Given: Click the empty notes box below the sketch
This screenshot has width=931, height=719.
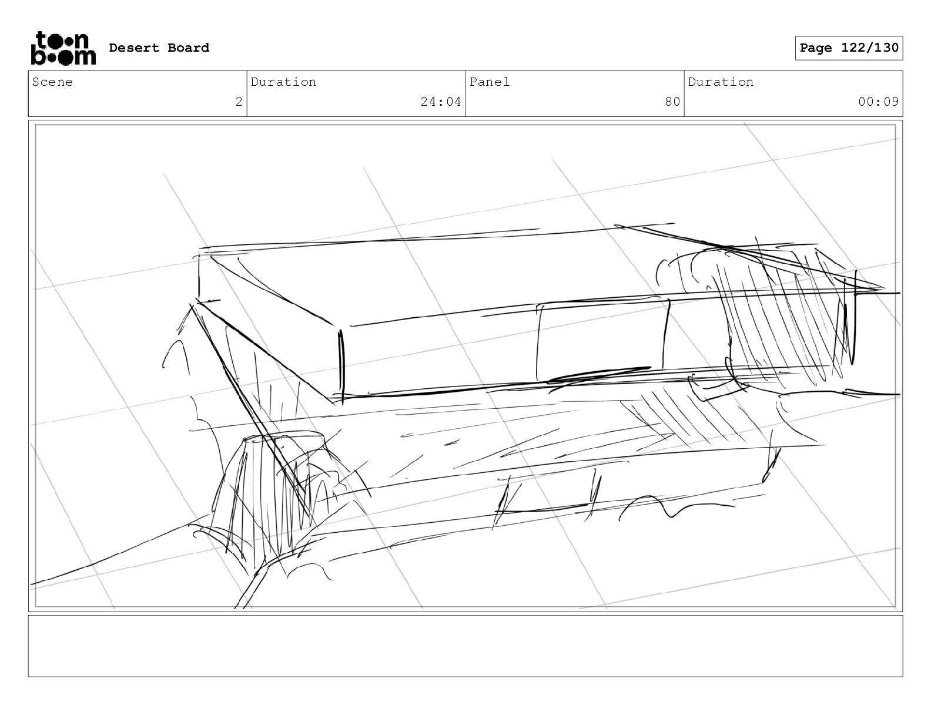Looking at the screenshot, I should pyautogui.click(x=466, y=646).
